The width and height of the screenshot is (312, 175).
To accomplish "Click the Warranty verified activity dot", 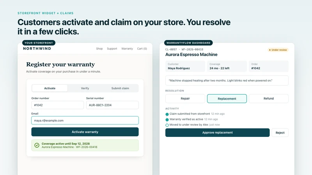I will (x=167, y=120).
